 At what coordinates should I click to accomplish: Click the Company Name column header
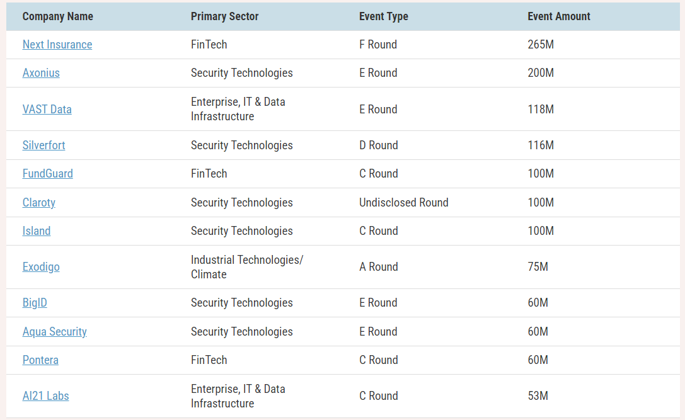coord(58,16)
